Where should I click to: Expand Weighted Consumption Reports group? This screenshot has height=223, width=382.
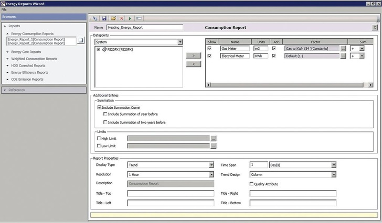click(x=7, y=59)
